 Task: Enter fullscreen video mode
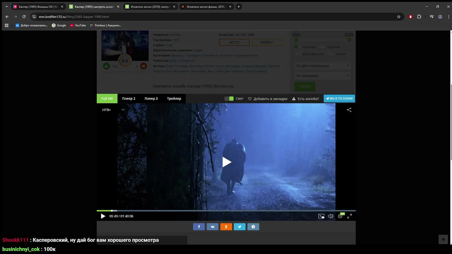(x=350, y=216)
